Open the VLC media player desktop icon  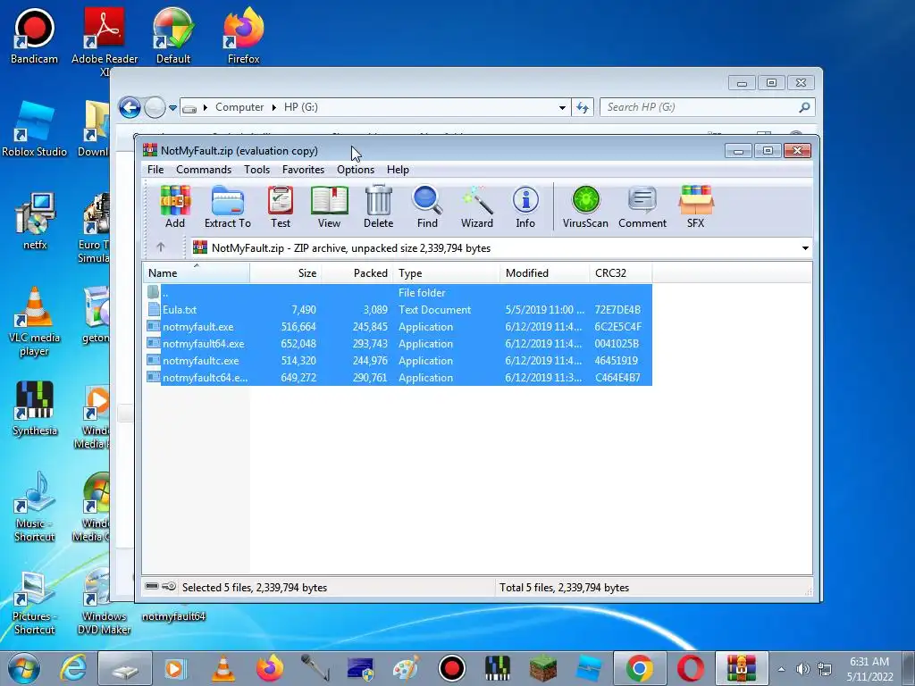(34, 322)
